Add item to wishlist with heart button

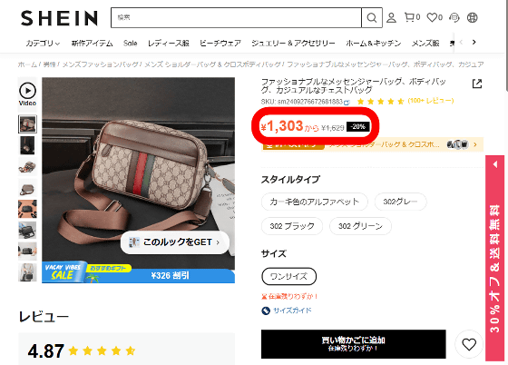(x=468, y=344)
